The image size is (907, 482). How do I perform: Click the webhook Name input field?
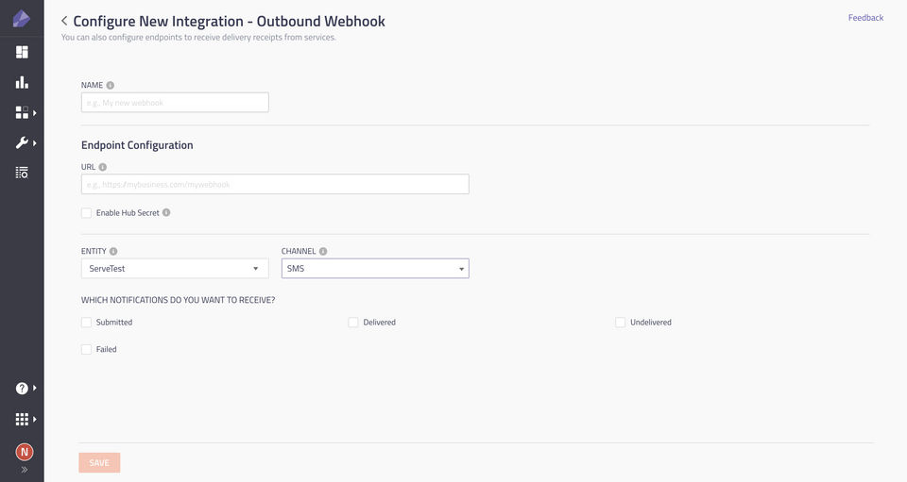coord(175,103)
